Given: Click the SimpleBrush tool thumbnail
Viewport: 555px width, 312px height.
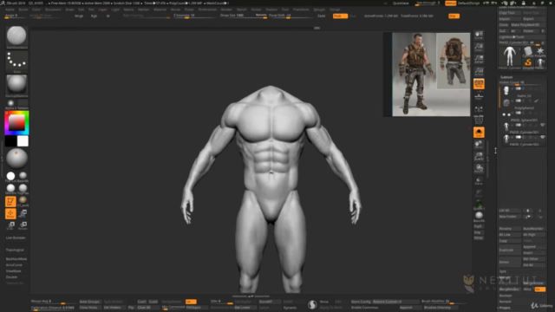Looking at the screenshot, I should pyautogui.click(x=528, y=63).
